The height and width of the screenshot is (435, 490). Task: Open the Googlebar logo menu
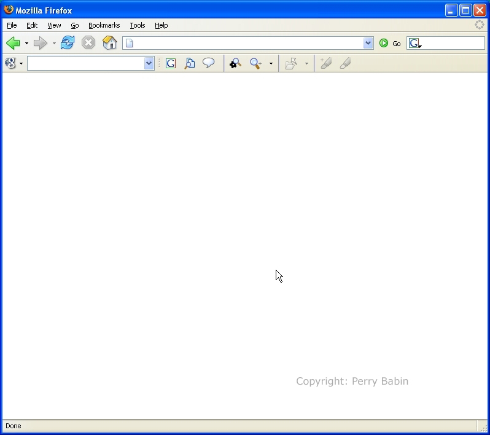click(14, 63)
